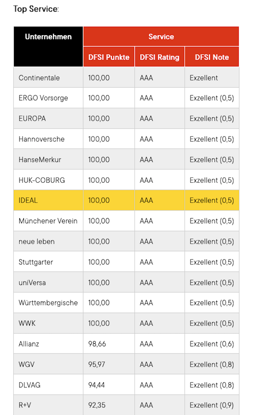Click the neue leben company cell

[37, 241]
